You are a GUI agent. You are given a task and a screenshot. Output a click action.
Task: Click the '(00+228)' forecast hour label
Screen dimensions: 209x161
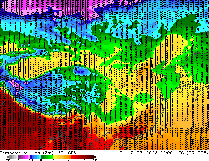198,153
